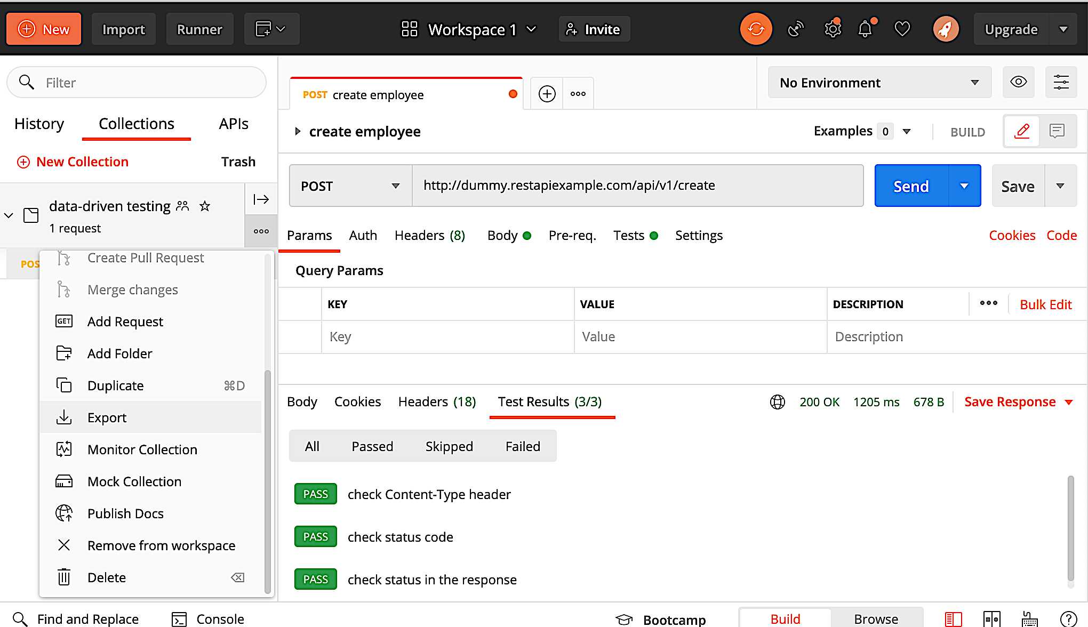Open the No Environment dropdown
Viewport: 1088px width, 627px height.
point(879,82)
